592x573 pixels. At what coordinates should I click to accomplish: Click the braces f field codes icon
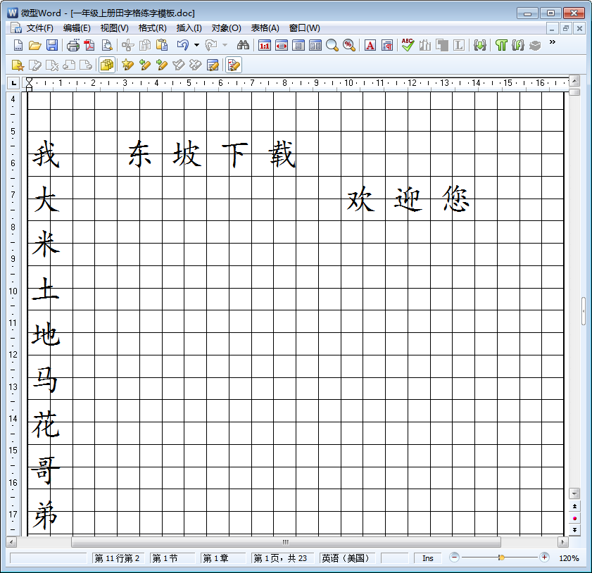click(x=518, y=45)
